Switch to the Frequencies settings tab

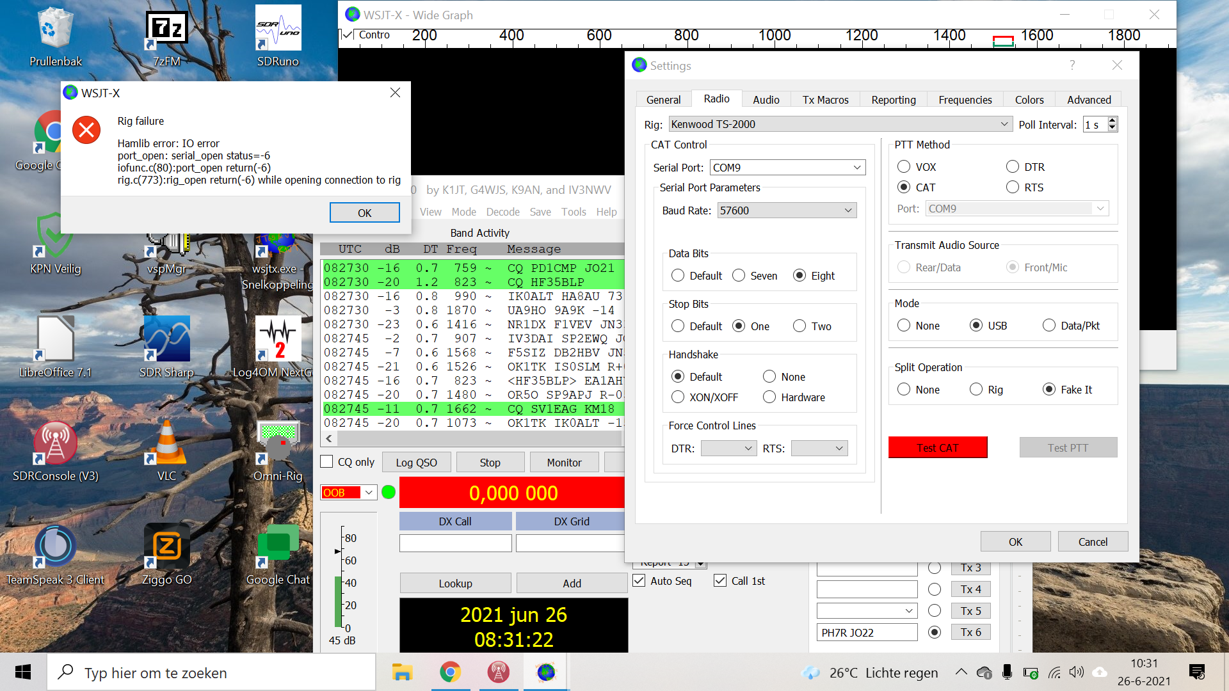965,100
